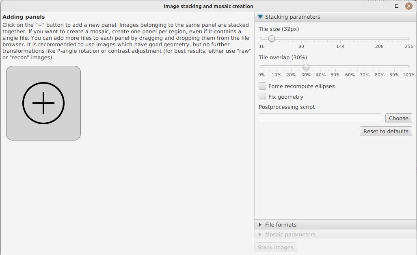
Task: Click the Postprocessing script text field
Action: pos(320,118)
